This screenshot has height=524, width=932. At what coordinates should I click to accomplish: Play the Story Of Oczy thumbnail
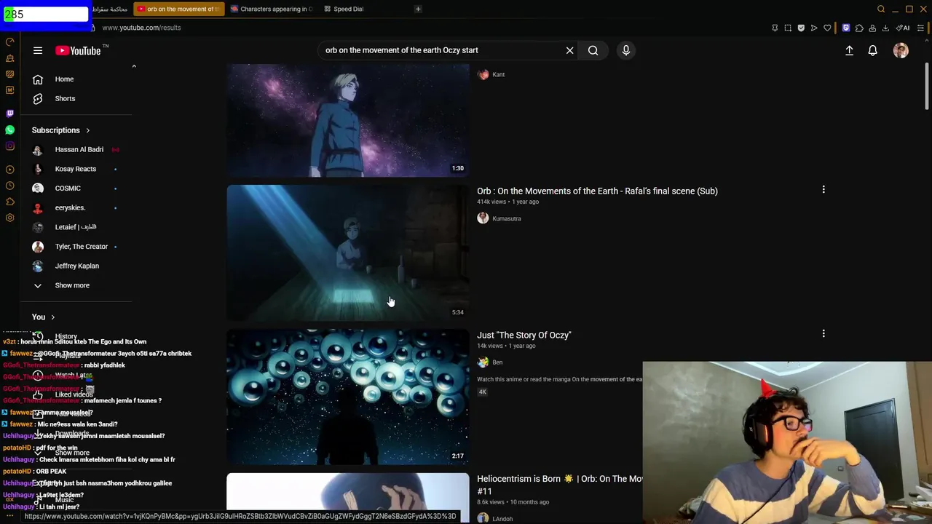(x=347, y=397)
